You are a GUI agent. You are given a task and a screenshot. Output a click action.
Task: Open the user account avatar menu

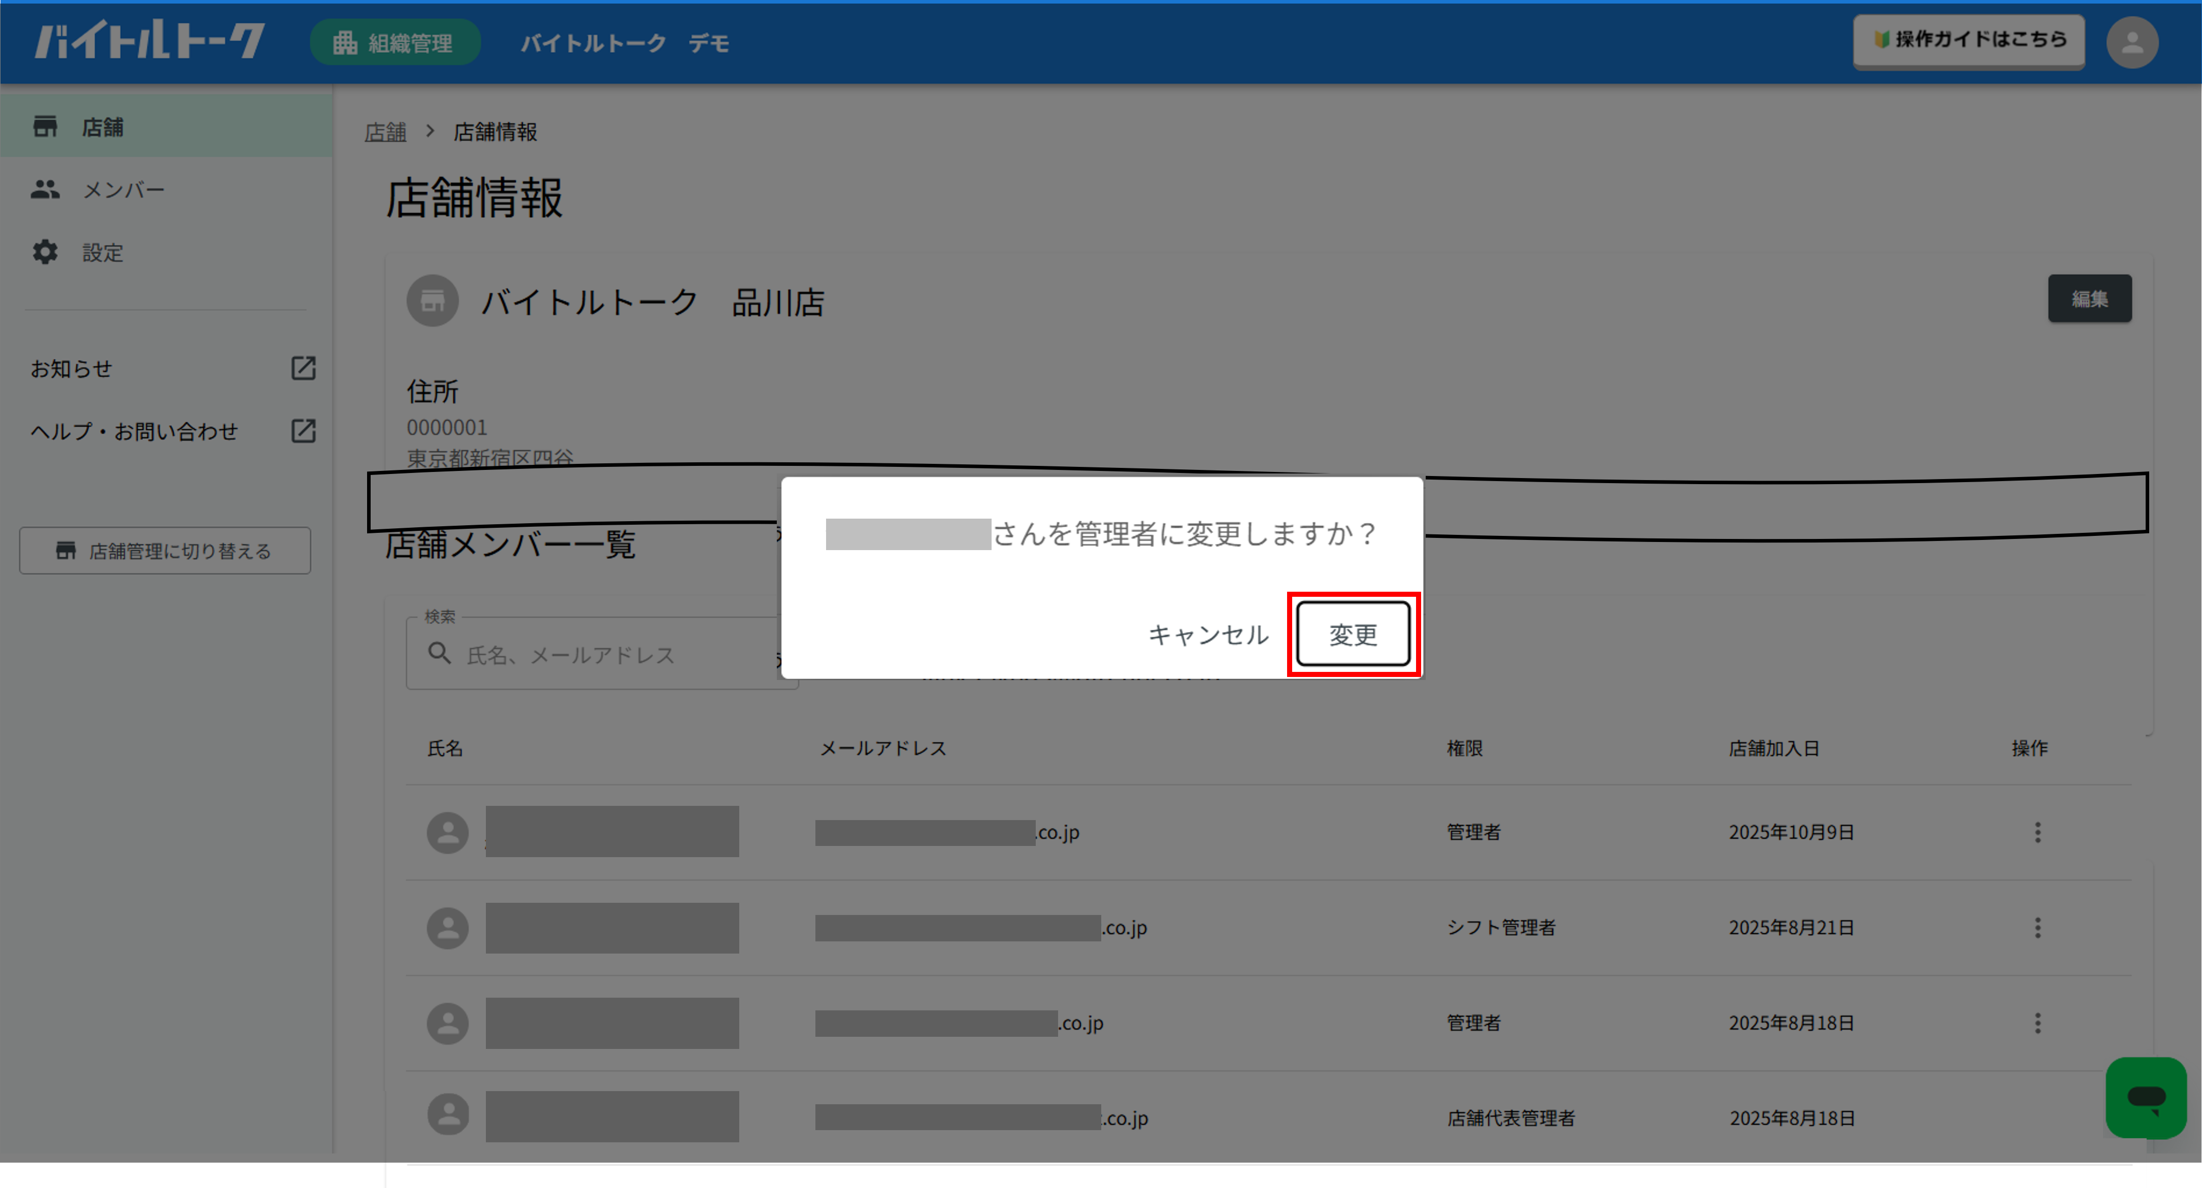(x=2132, y=43)
